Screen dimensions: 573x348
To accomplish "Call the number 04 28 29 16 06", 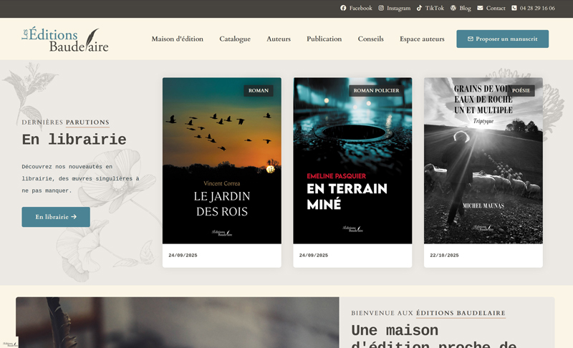I will pyautogui.click(x=533, y=8).
